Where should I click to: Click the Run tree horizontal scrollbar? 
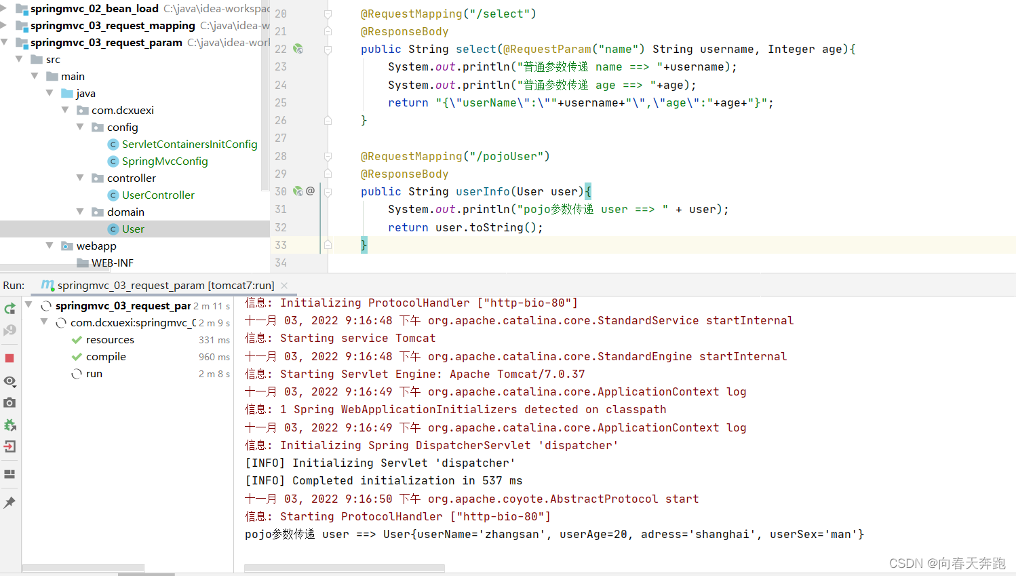pos(83,569)
